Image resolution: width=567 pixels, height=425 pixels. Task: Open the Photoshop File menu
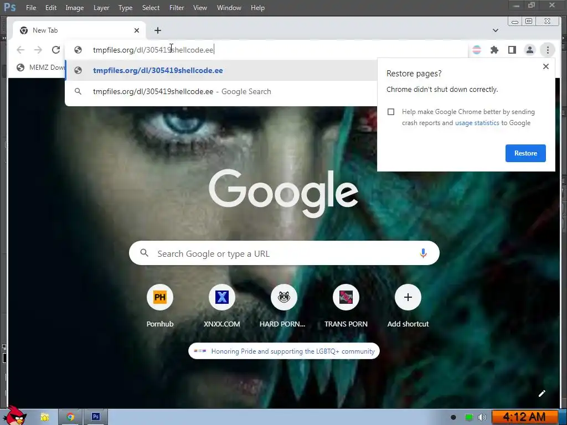[31, 8]
